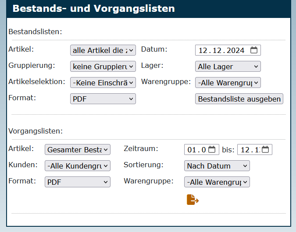This screenshot has height=232, width=296.
Task: Click the orange export icon for Vorgangslisten
Action: point(193,200)
